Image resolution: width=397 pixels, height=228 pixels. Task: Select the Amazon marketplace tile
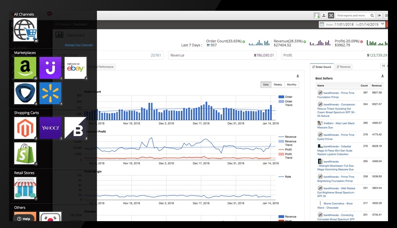25,68
